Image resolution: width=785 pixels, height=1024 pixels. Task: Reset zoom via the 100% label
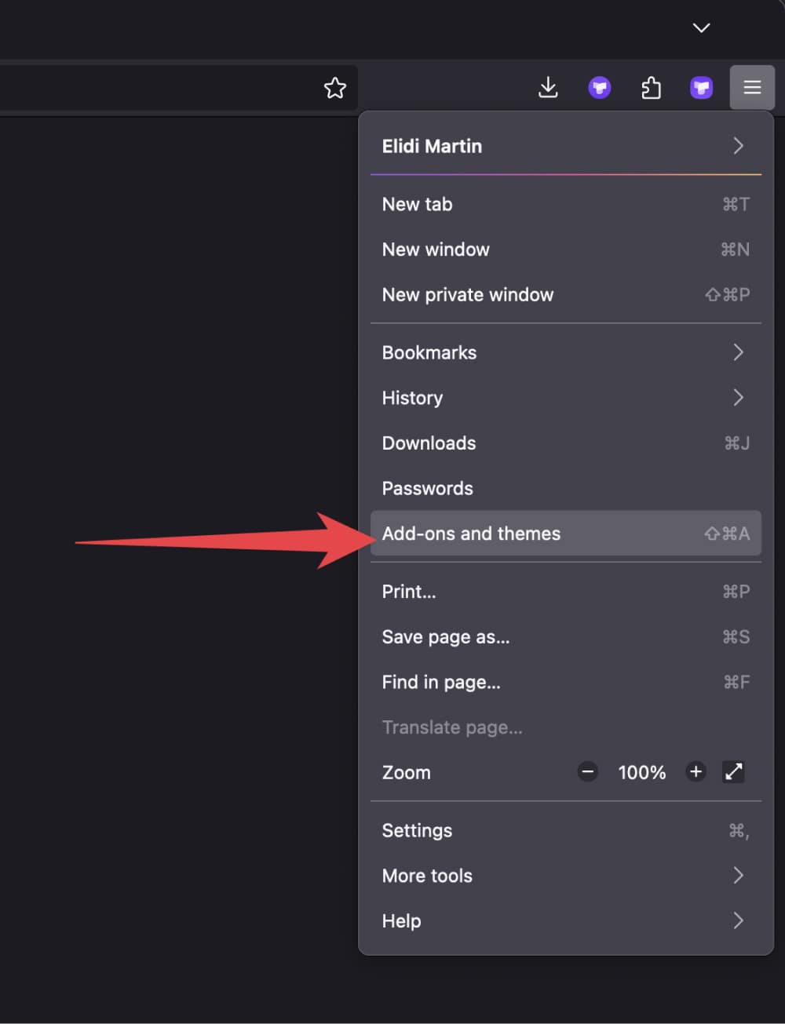point(641,772)
